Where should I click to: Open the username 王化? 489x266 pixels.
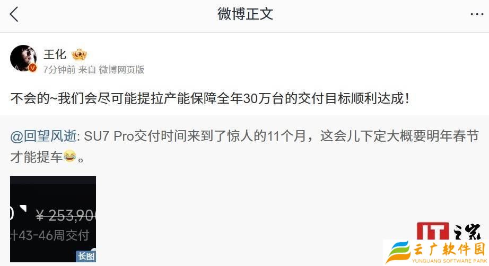pos(55,54)
